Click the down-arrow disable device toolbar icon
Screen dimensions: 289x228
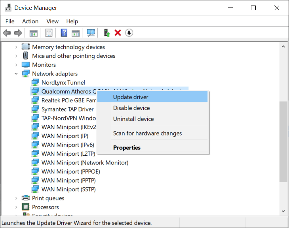[129, 33]
